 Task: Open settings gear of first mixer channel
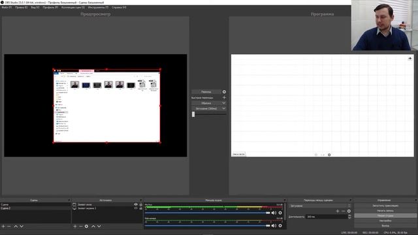coord(280,213)
